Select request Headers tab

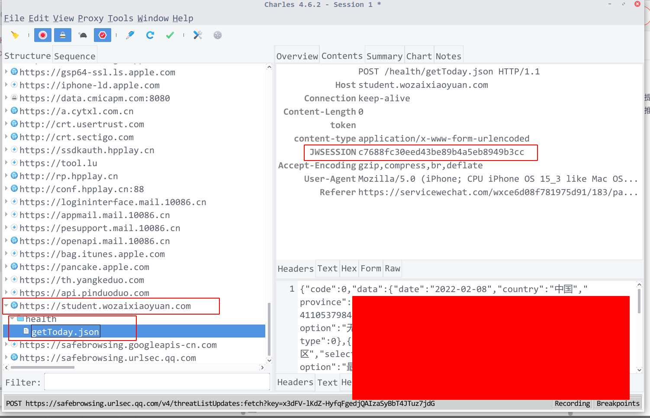coord(296,269)
